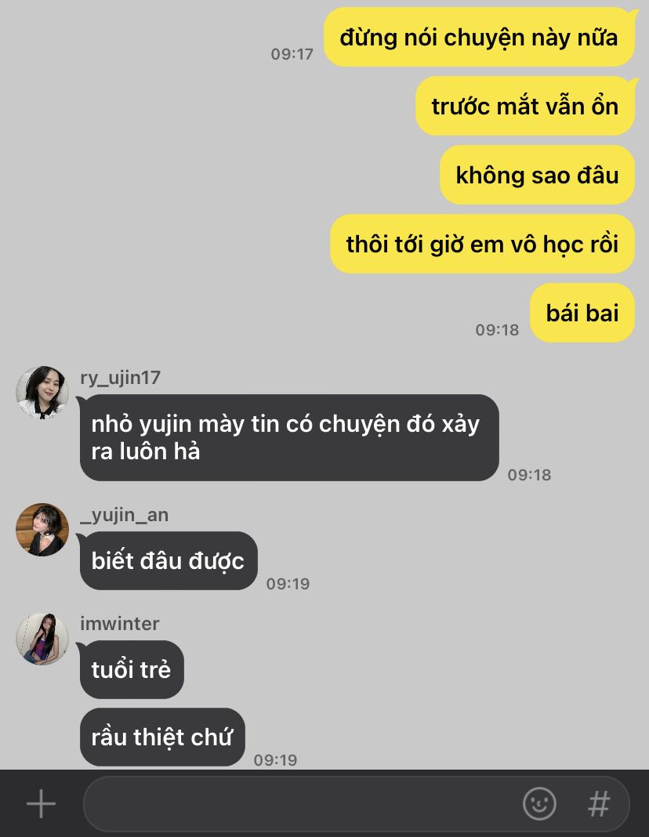Select the 'biết đâu được' message
649x837 pixels.
point(168,560)
